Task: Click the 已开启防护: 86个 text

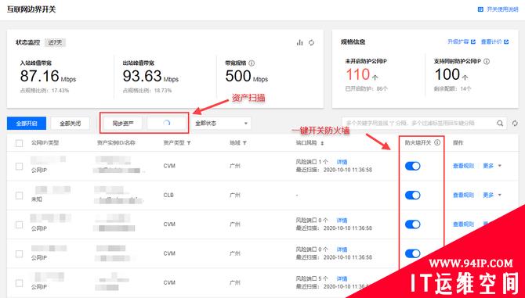Action: coord(366,89)
